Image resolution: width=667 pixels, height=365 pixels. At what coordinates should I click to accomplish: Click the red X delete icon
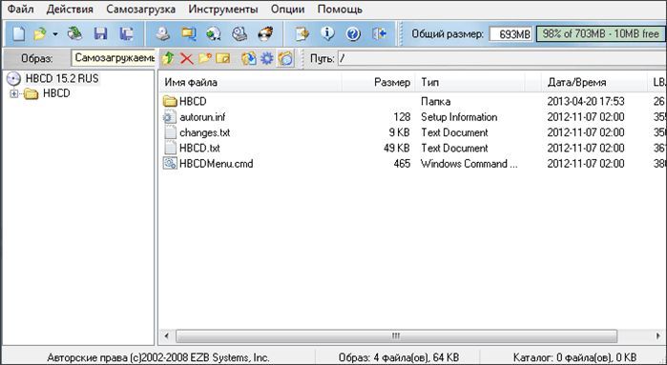pos(186,58)
